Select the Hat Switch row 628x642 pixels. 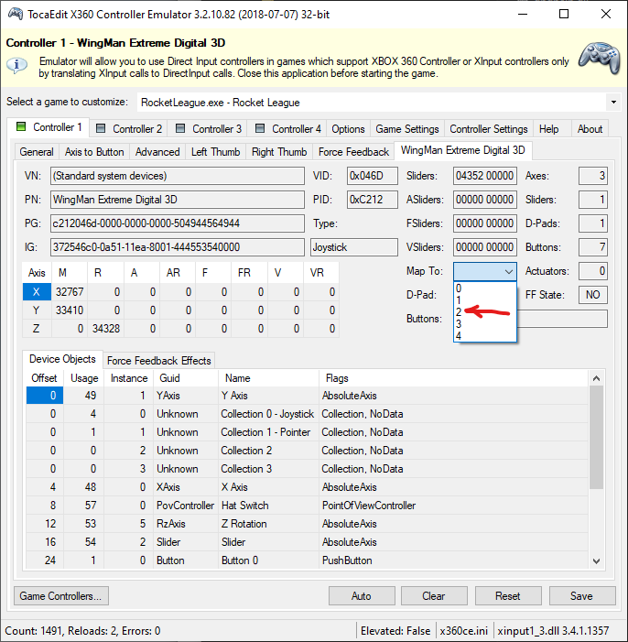click(x=307, y=506)
